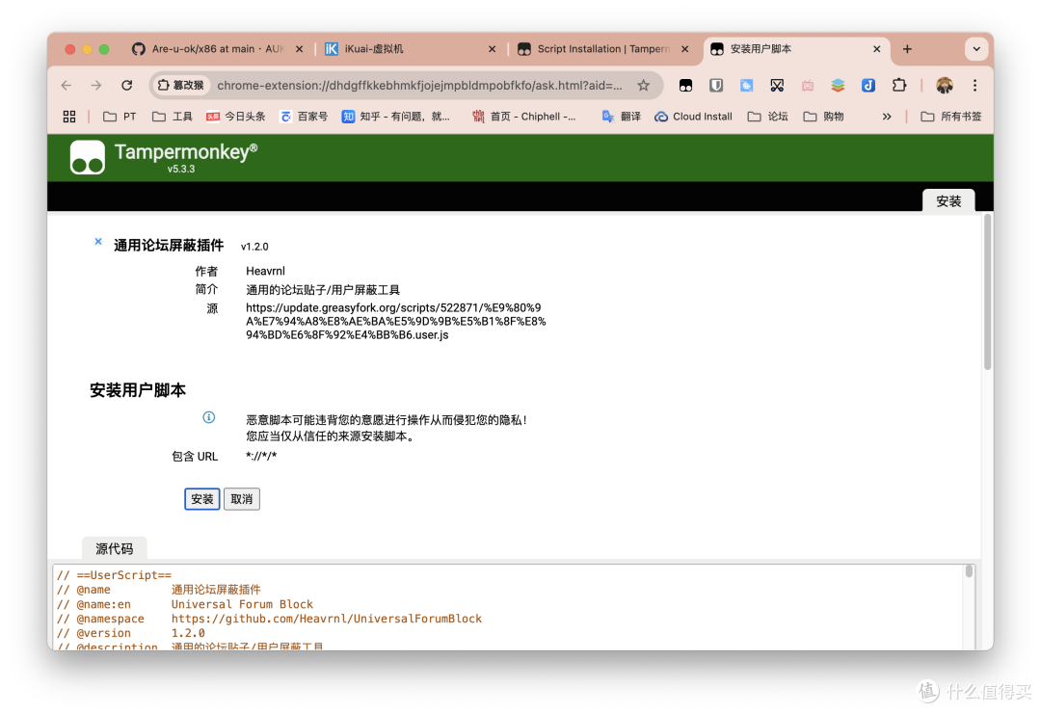Click the source code box scrollbar
Screen dimensions: 1041x713
970,571
